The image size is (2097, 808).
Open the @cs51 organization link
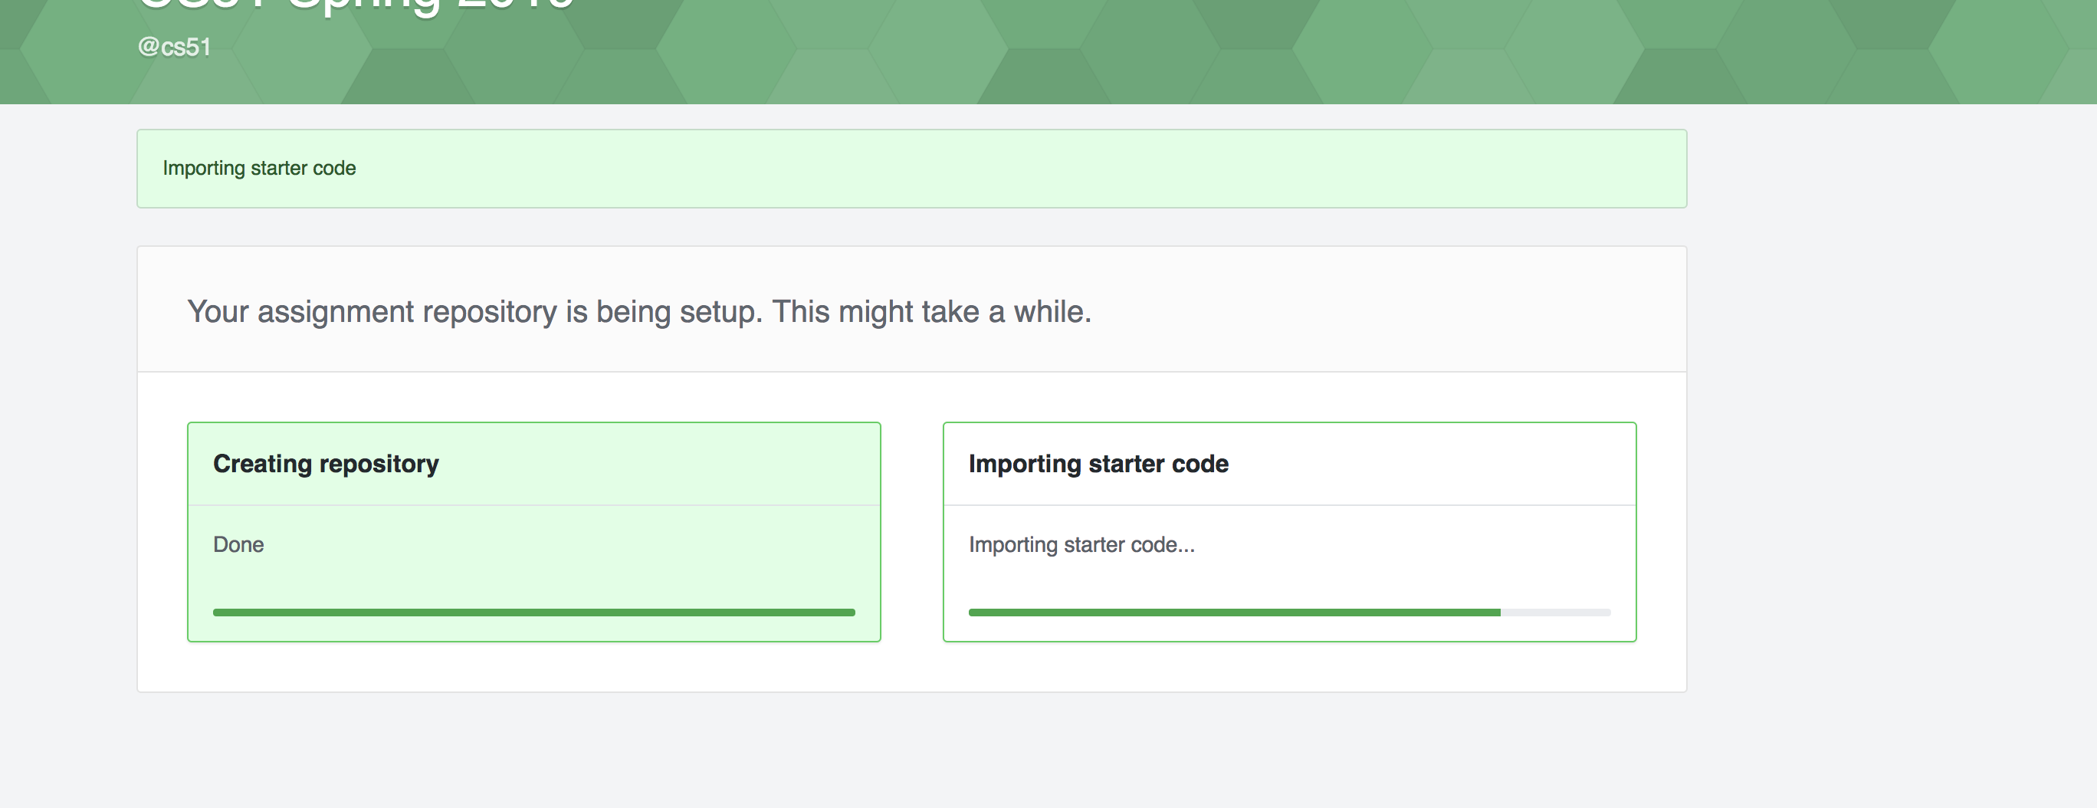click(173, 47)
